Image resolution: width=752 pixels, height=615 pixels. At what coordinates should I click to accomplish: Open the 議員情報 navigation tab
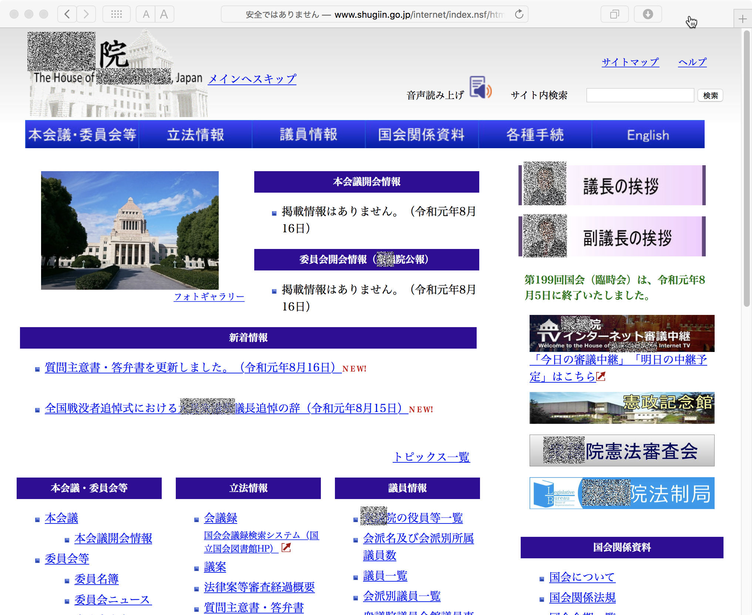309,134
